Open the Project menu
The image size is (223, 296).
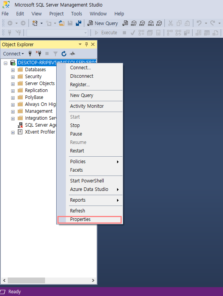click(x=57, y=14)
